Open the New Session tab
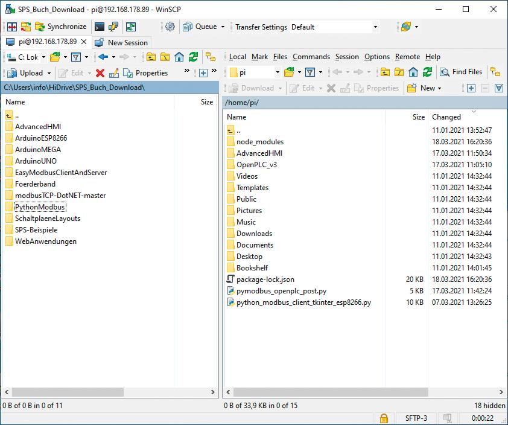508x425 pixels. point(121,42)
